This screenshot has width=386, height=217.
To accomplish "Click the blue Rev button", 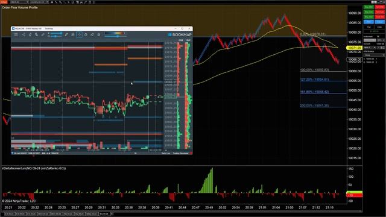I will 369,22.
